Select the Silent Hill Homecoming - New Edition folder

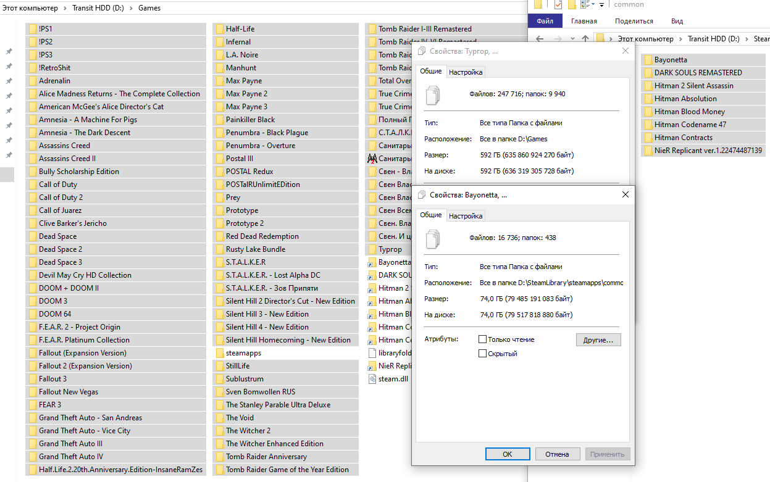(x=285, y=340)
